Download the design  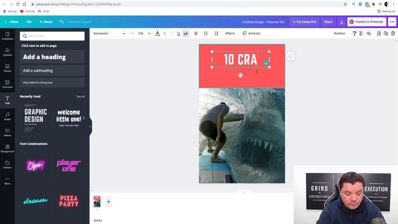(x=341, y=22)
